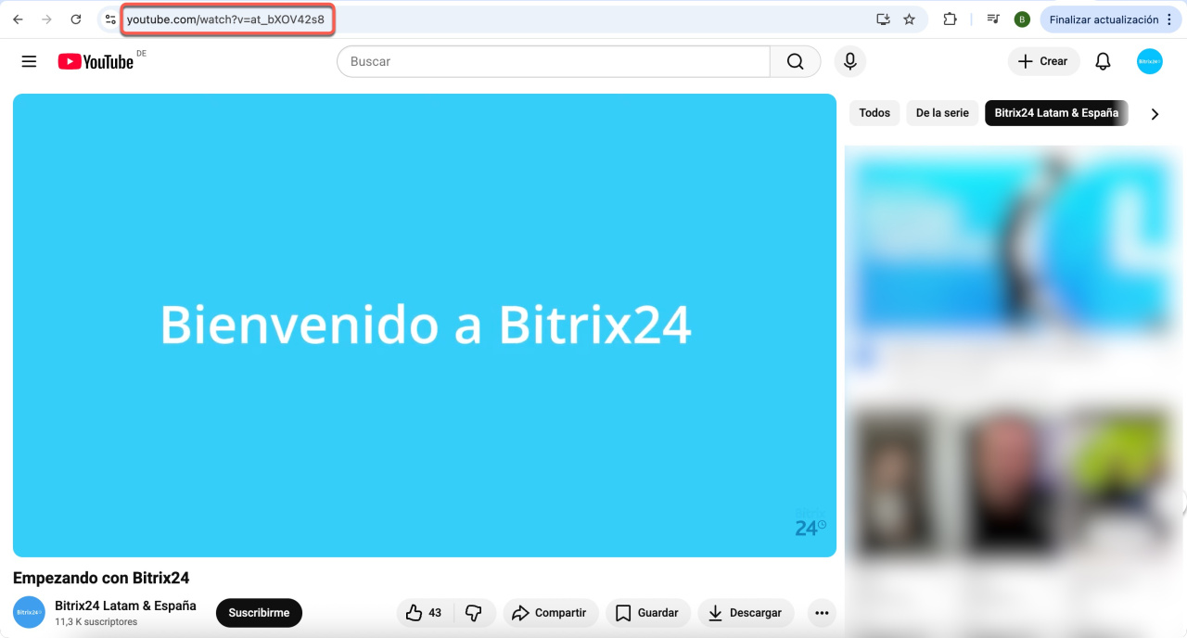The height and width of the screenshot is (638, 1187).
Task: Click the YouTube logo to go home
Action: point(96,61)
